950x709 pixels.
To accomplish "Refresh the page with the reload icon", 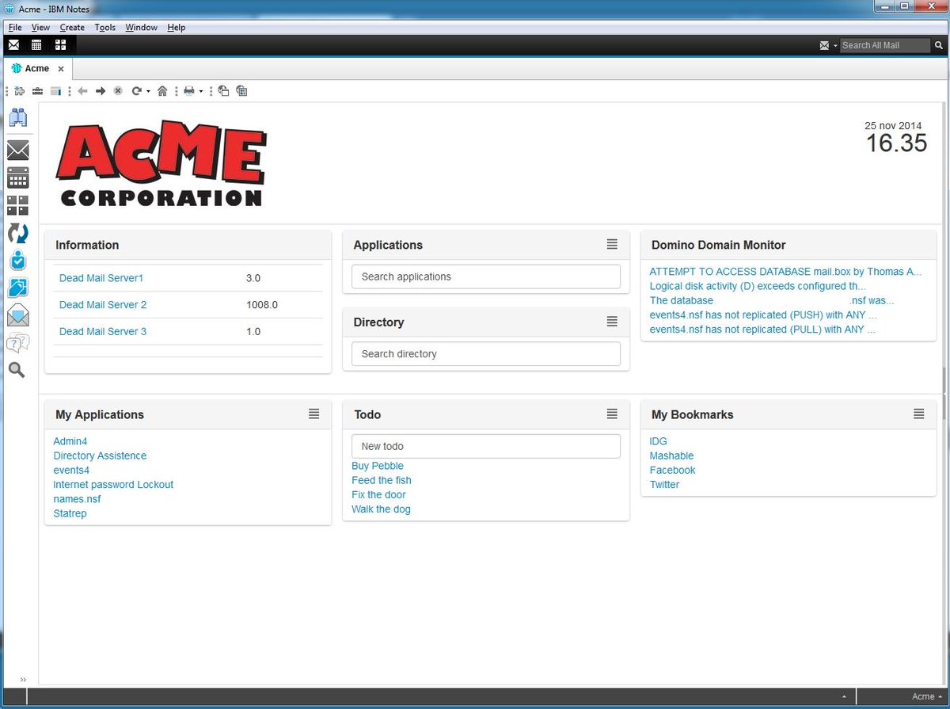I will point(136,91).
